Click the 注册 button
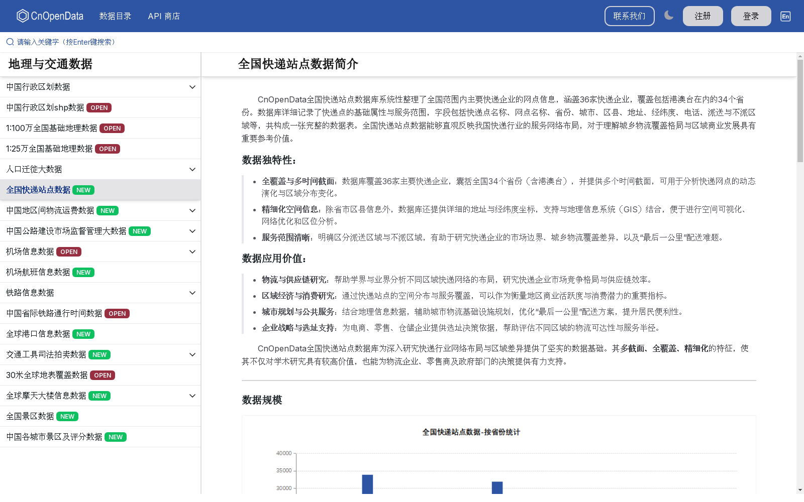The width and height of the screenshot is (804, 502). click(x=702, y=16)
